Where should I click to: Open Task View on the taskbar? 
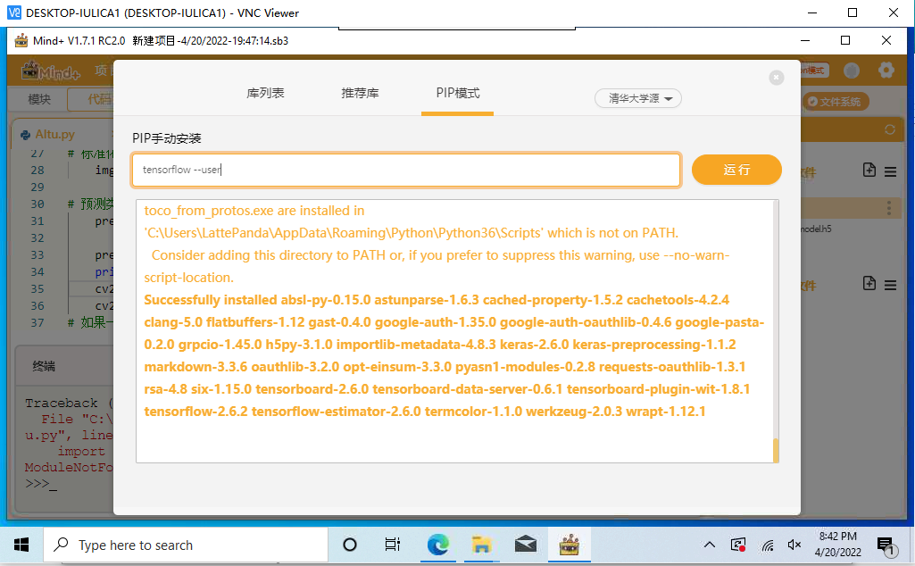point(392,545)
